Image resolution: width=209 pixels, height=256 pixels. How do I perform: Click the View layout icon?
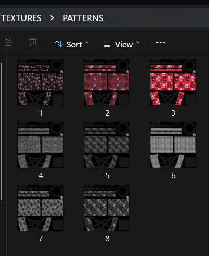point(107,44)
